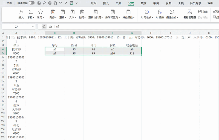Click the Insert Function fx ribbon icon

(21, 12)
